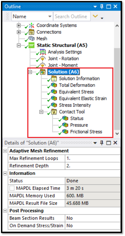Expand the Coordinate Systems node

[19, 26]
